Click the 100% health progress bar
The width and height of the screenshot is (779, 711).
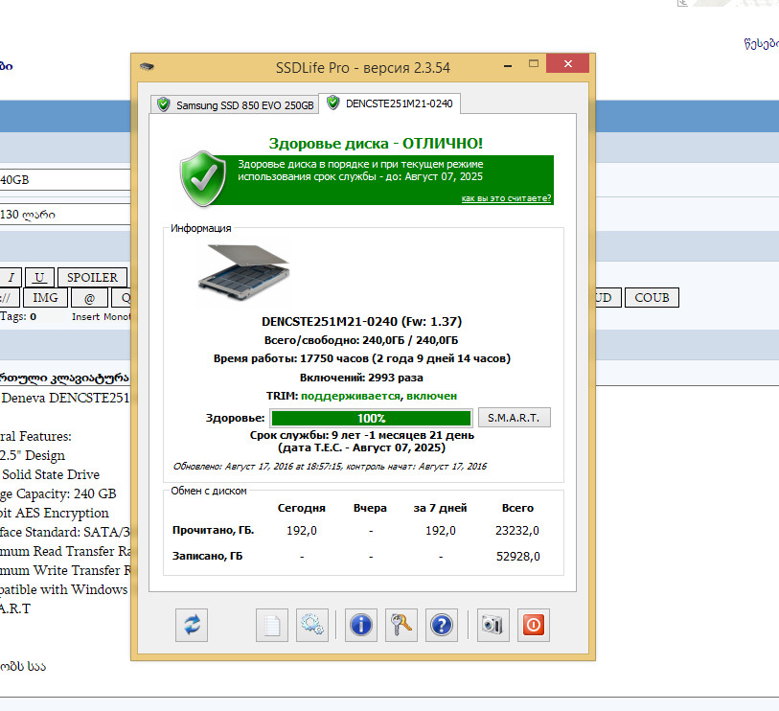(x=371, y=419)
